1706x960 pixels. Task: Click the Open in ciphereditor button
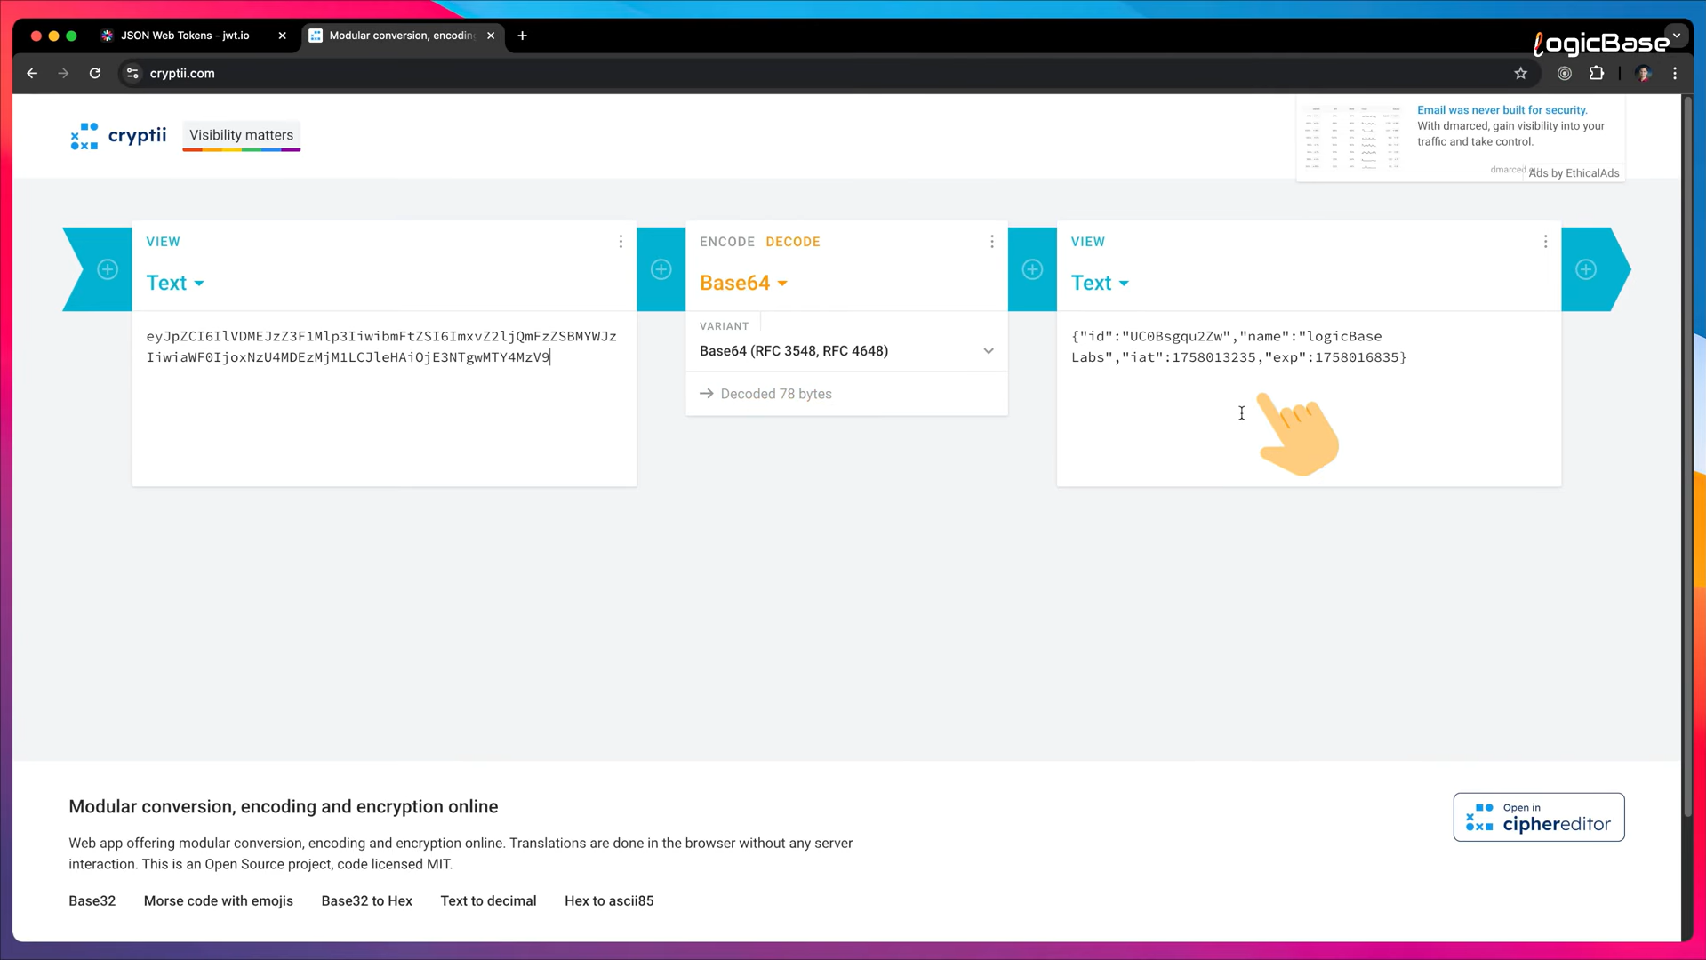click(1538, 817)
